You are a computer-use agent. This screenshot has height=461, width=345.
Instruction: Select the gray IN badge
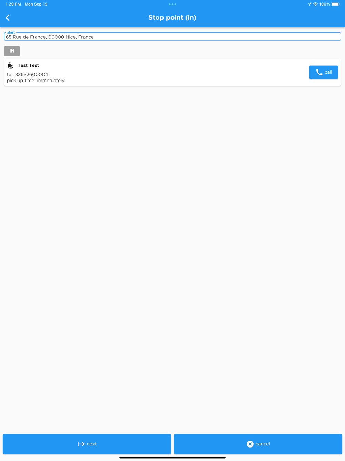pos(12,51)
